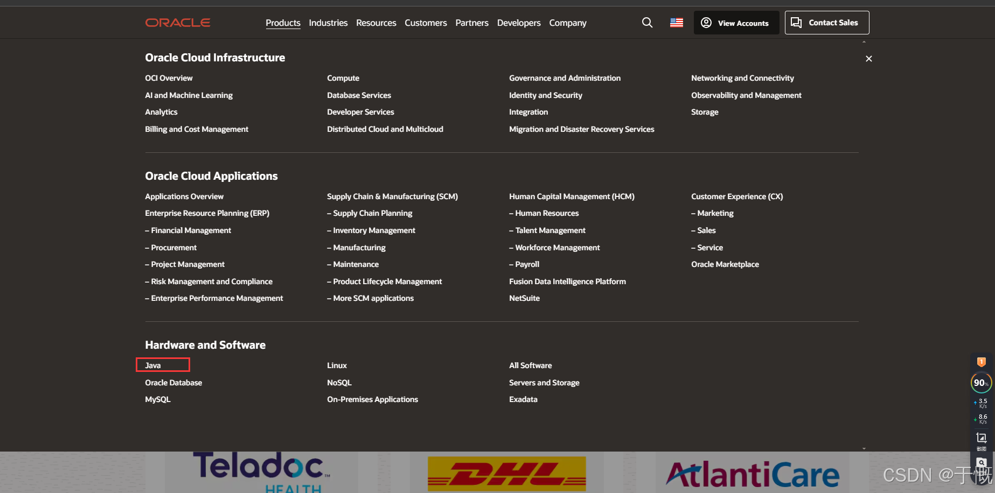Open Enterprise Resource Planning (ERP)
This screenshot has width=995, height=493.
(x=207, y=213)
